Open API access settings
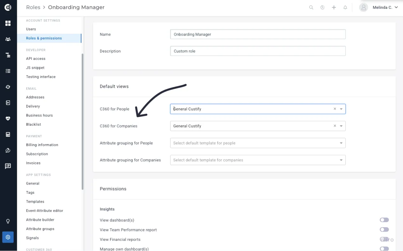This screenshot has height=251, width=403. click(36, 59)
